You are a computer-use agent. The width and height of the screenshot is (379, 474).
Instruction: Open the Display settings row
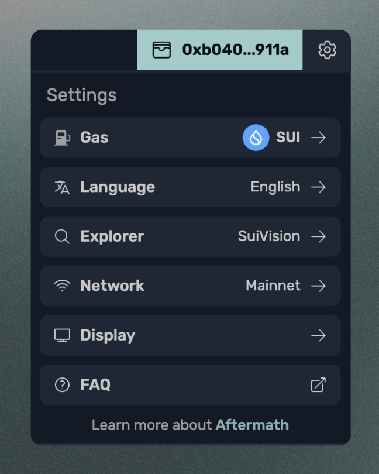click(190, 335)
